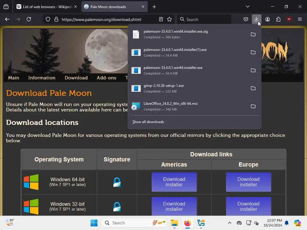Open palemoon-33.4.0.1.win64.installer.exe download entry
Viewport: 307px width, 230px height.
point(188,70)
